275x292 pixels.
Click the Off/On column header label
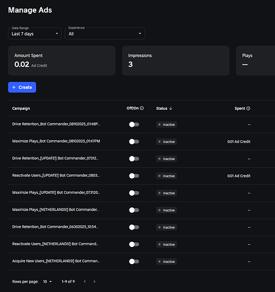[133, 108]
